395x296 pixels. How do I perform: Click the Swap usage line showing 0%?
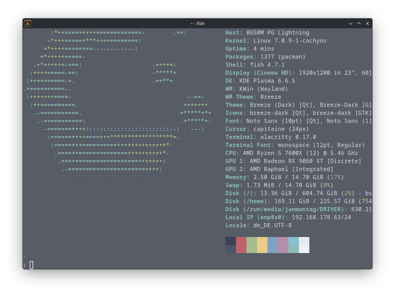pos(279,185)
